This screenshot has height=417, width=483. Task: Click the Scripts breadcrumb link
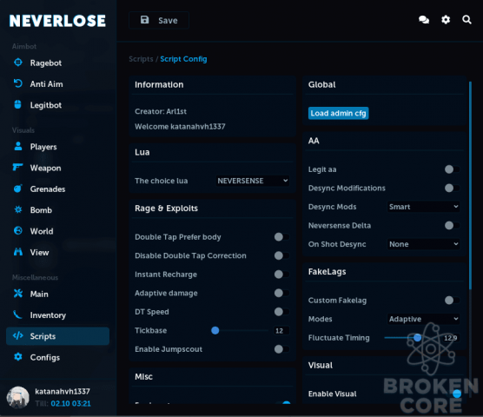tap(141, 59)
